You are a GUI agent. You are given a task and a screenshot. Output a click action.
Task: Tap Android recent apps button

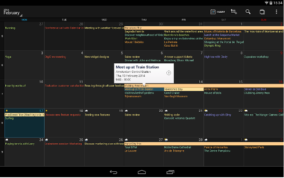click(x=170, y=172)
